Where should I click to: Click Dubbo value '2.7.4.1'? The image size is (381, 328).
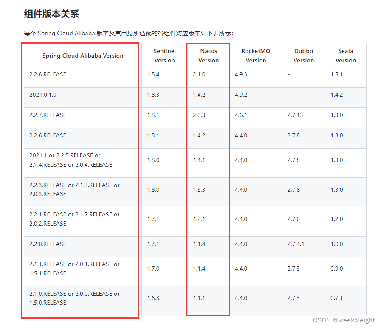296,244
